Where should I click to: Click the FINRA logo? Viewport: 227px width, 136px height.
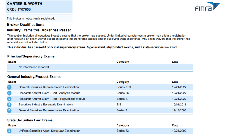(207, 7)
